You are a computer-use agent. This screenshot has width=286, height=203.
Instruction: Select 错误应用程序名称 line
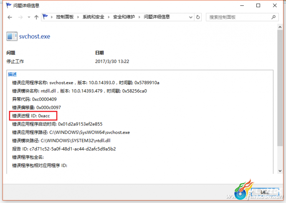86,83
